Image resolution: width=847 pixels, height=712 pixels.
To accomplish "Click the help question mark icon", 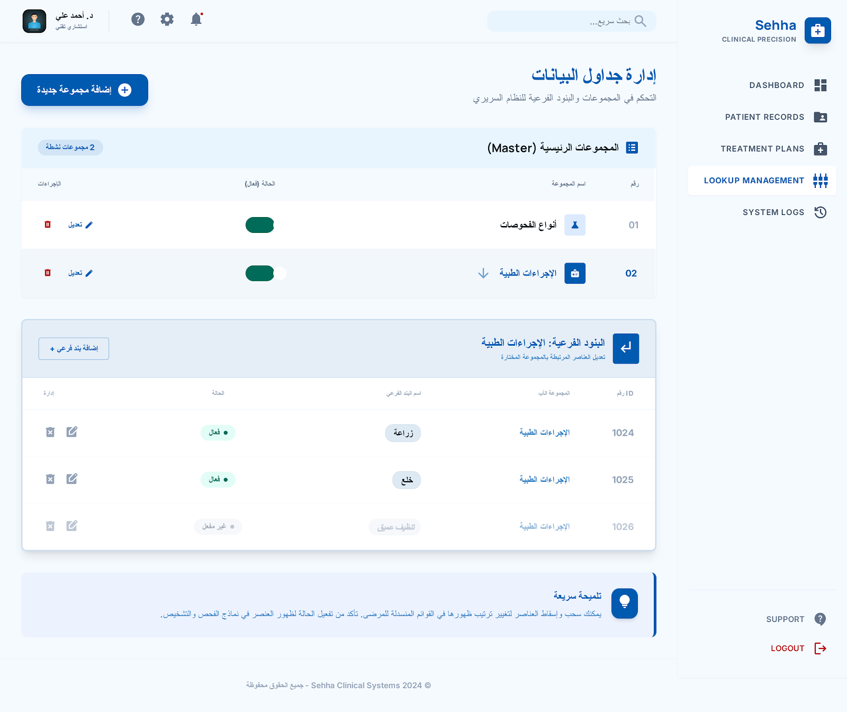I will 138,20.
